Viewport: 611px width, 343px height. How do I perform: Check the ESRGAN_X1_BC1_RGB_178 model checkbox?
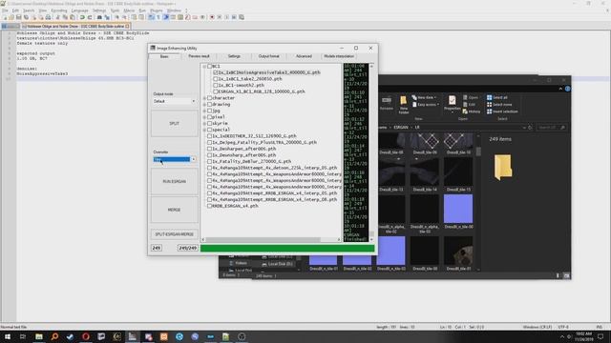pyautogui.click(x=216, y=91)
